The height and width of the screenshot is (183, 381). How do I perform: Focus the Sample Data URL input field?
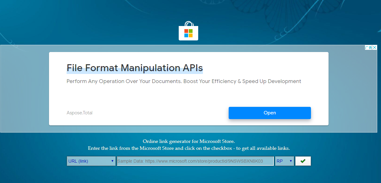pyautogui.click(x=195, y=161)
